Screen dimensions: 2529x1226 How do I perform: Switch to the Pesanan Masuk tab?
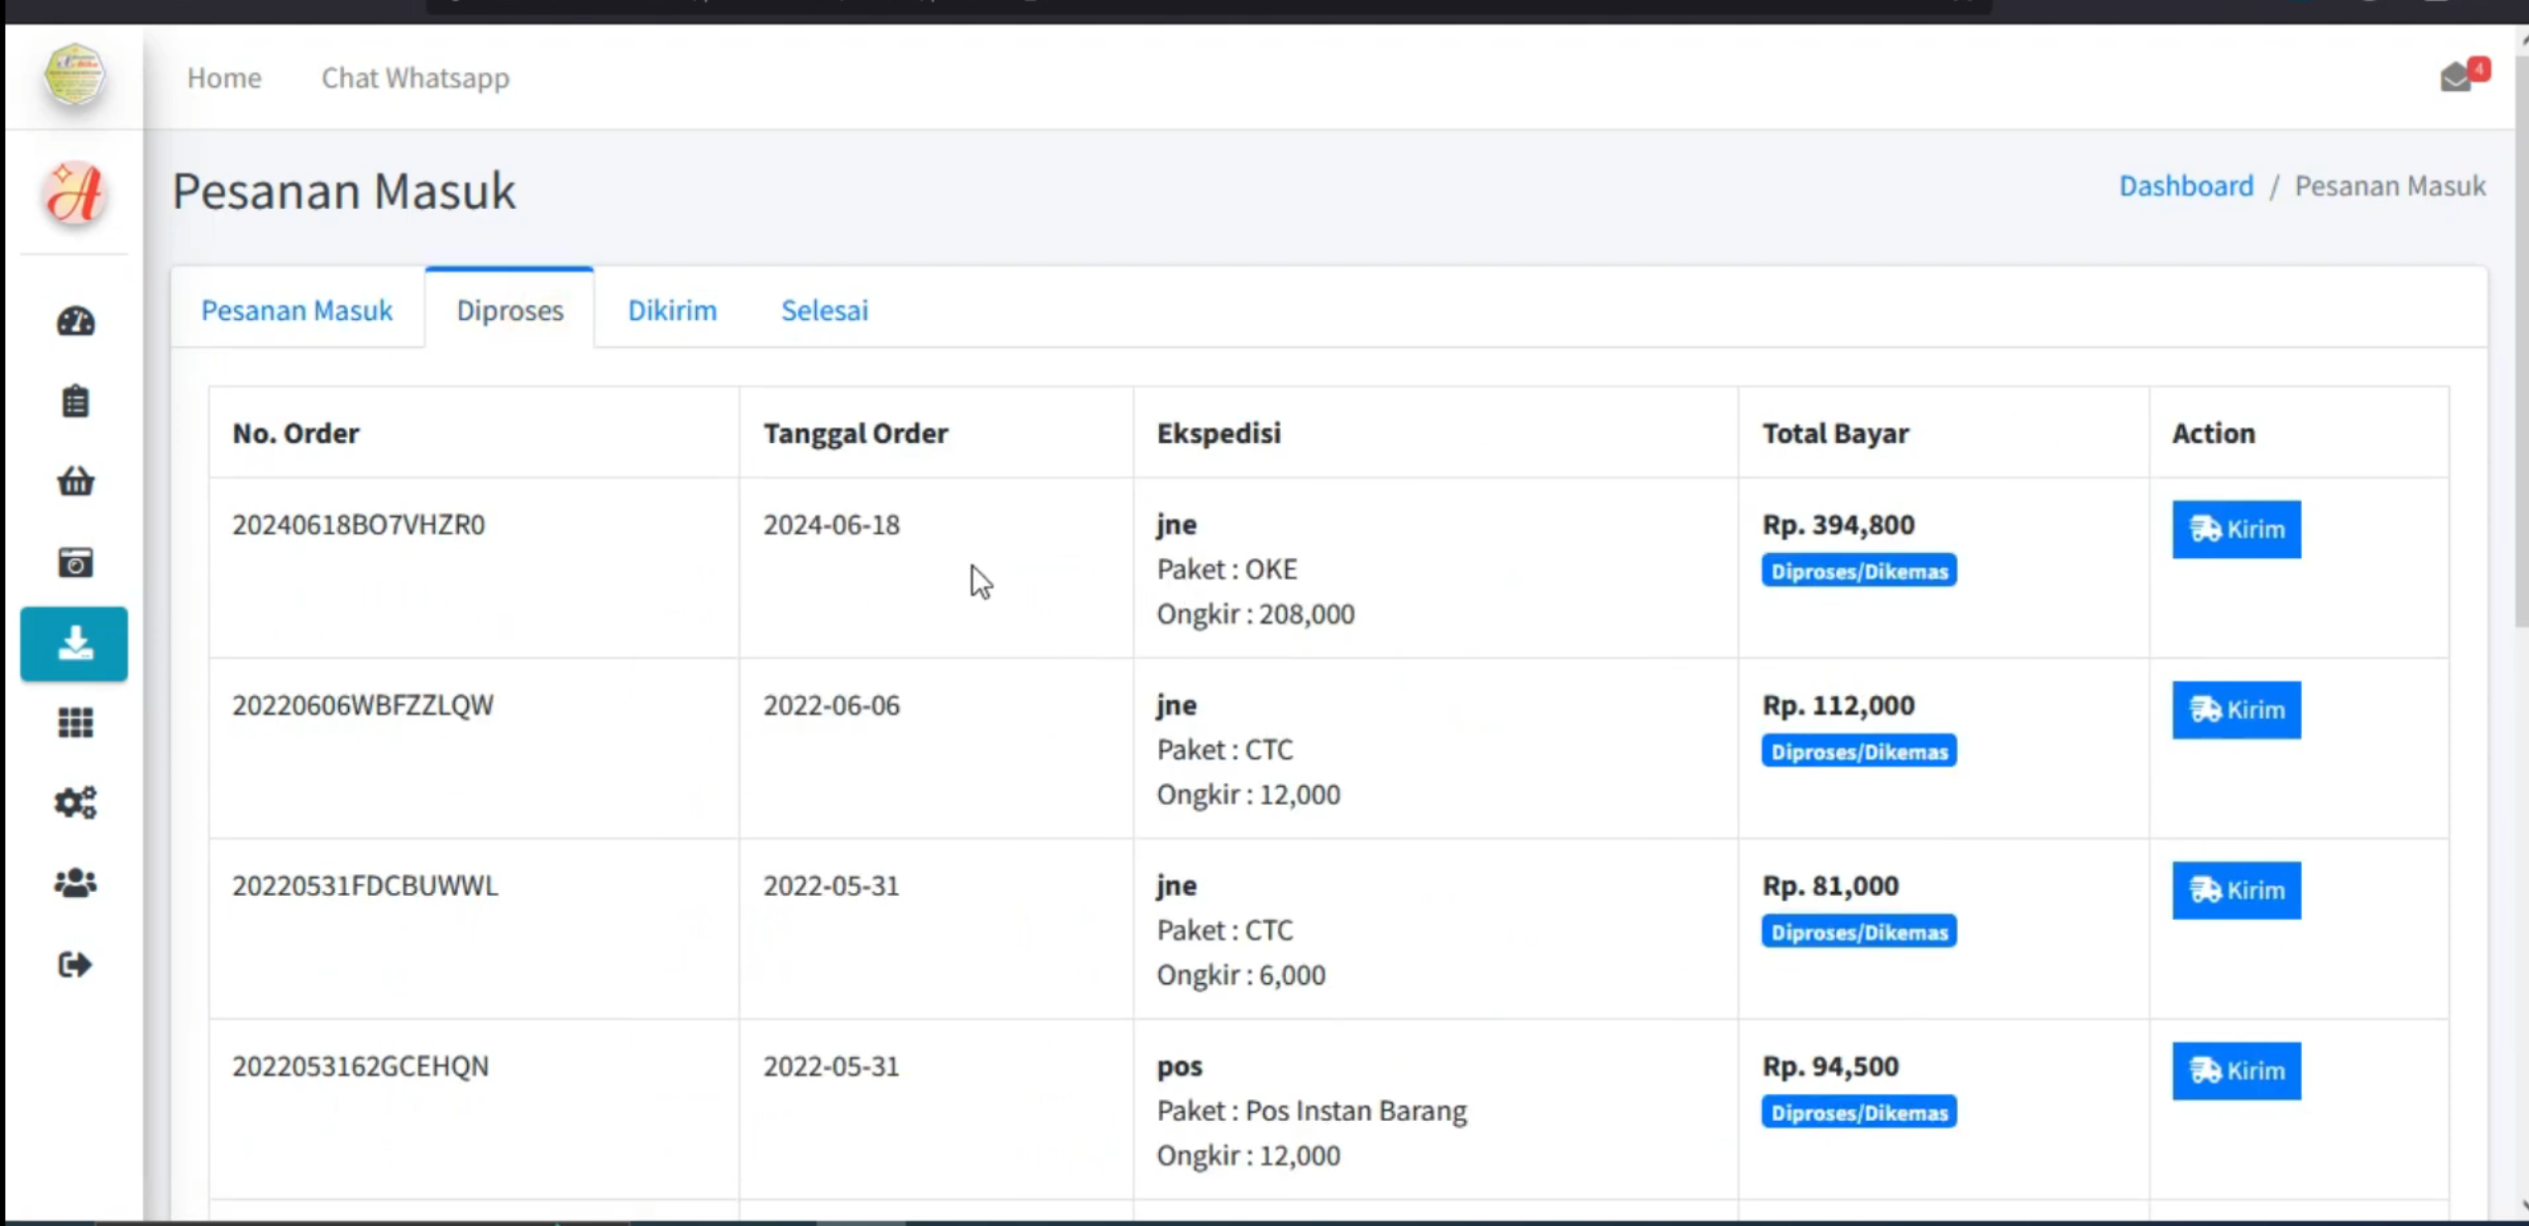tap(297, 310)
